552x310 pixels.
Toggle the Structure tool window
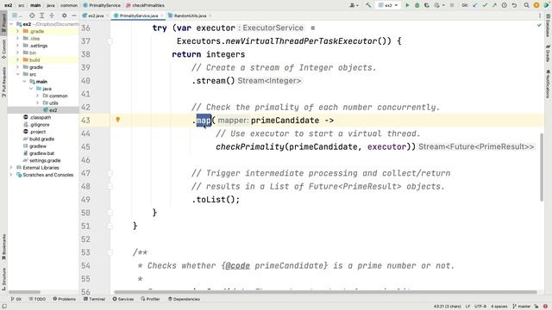(3, 279)
